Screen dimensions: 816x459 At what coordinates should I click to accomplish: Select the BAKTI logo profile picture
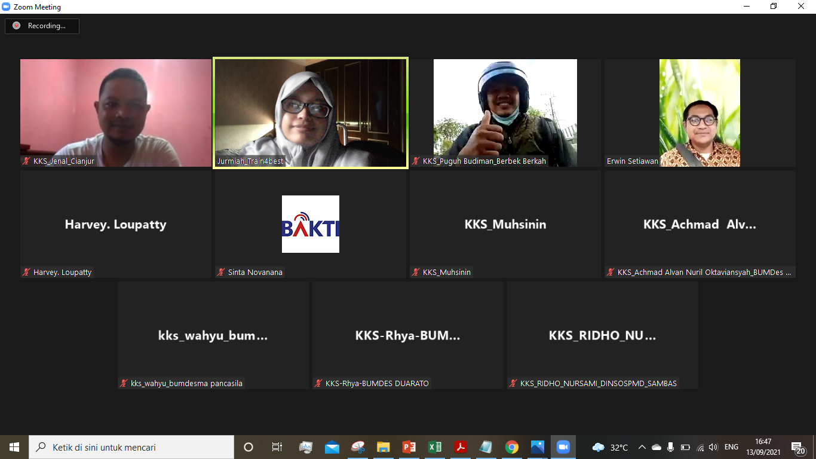pyautogui.click(x=311, y=224)
